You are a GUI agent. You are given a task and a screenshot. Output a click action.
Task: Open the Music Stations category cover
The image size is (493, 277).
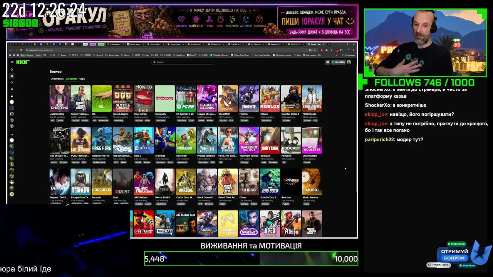pyautogui.click(x=312, y=182)
